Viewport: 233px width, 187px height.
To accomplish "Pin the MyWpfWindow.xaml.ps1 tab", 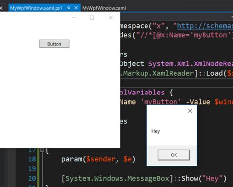I will pos(69,8).
